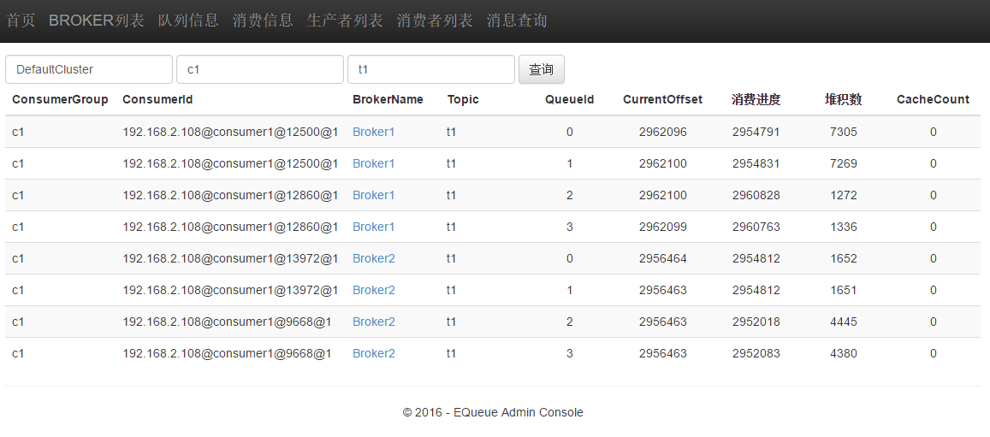Image resolution: width=990 pixels, height=437 pixels.
Task: Focus the t1 topic input field
Action: (x=431, y=69)
